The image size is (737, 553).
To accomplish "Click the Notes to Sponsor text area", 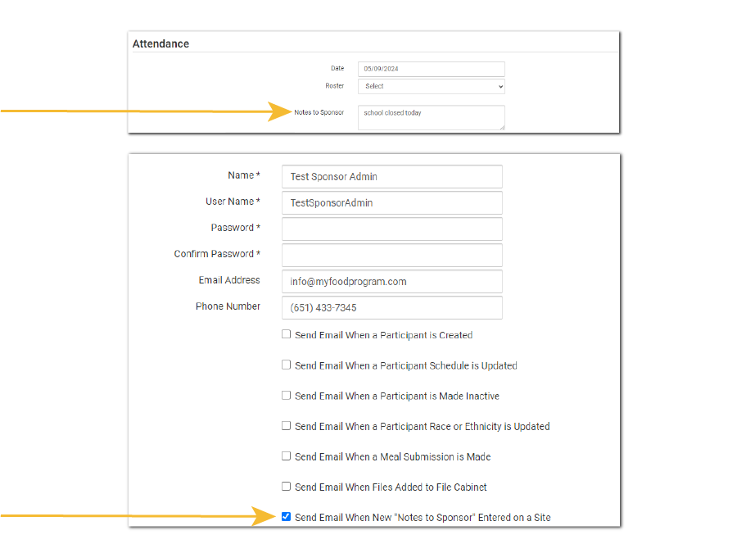I will (431, 117).
